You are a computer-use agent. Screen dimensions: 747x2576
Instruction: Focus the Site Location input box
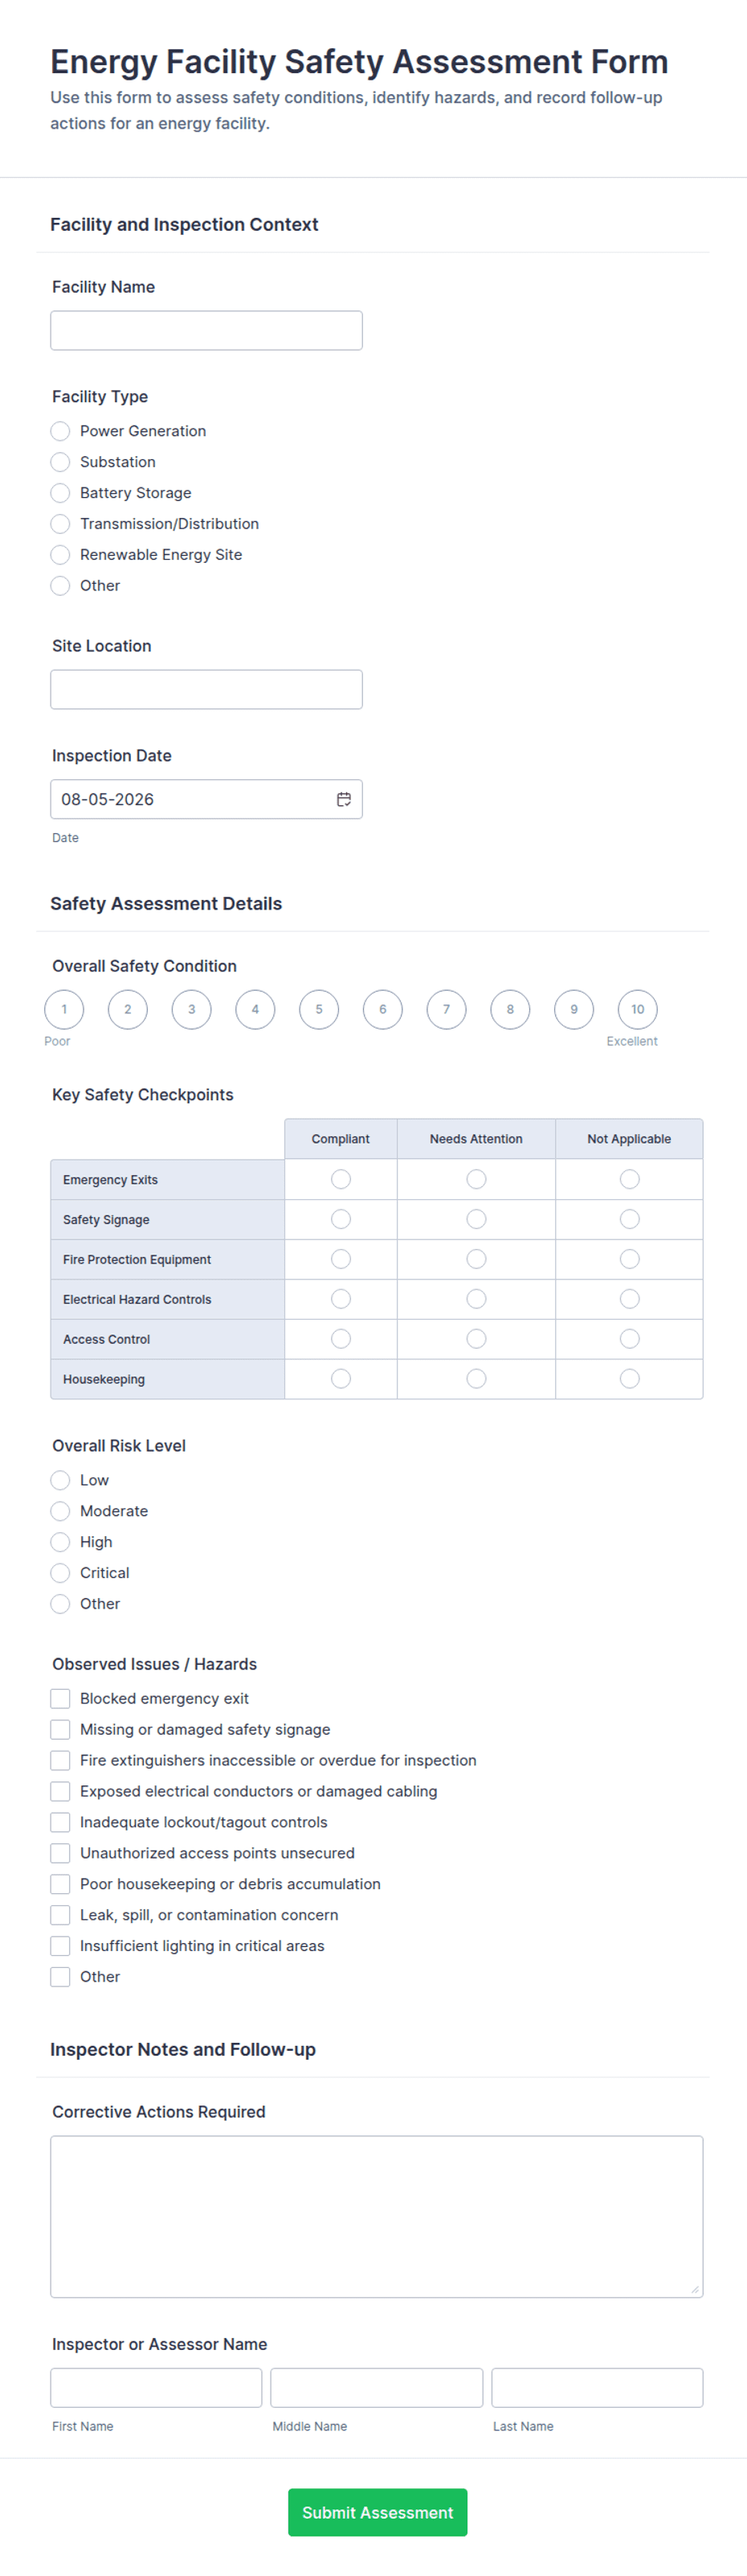[x=206, y=689]
